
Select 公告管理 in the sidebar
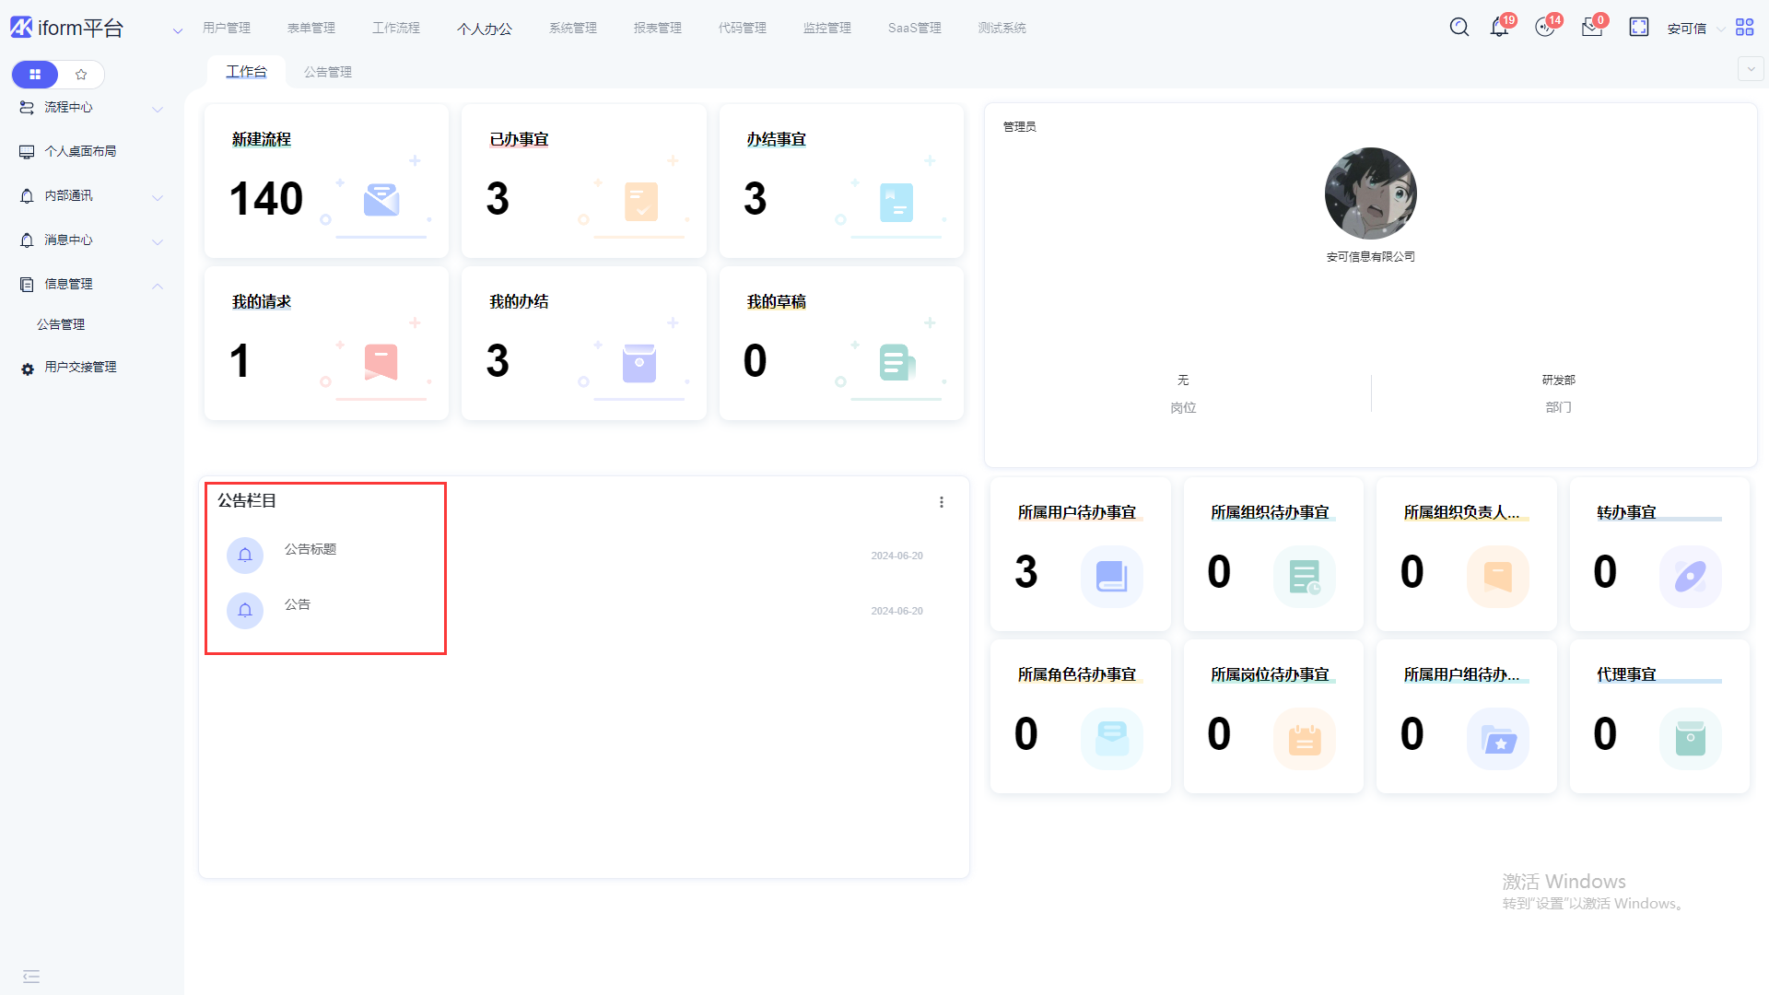(61, 324)
